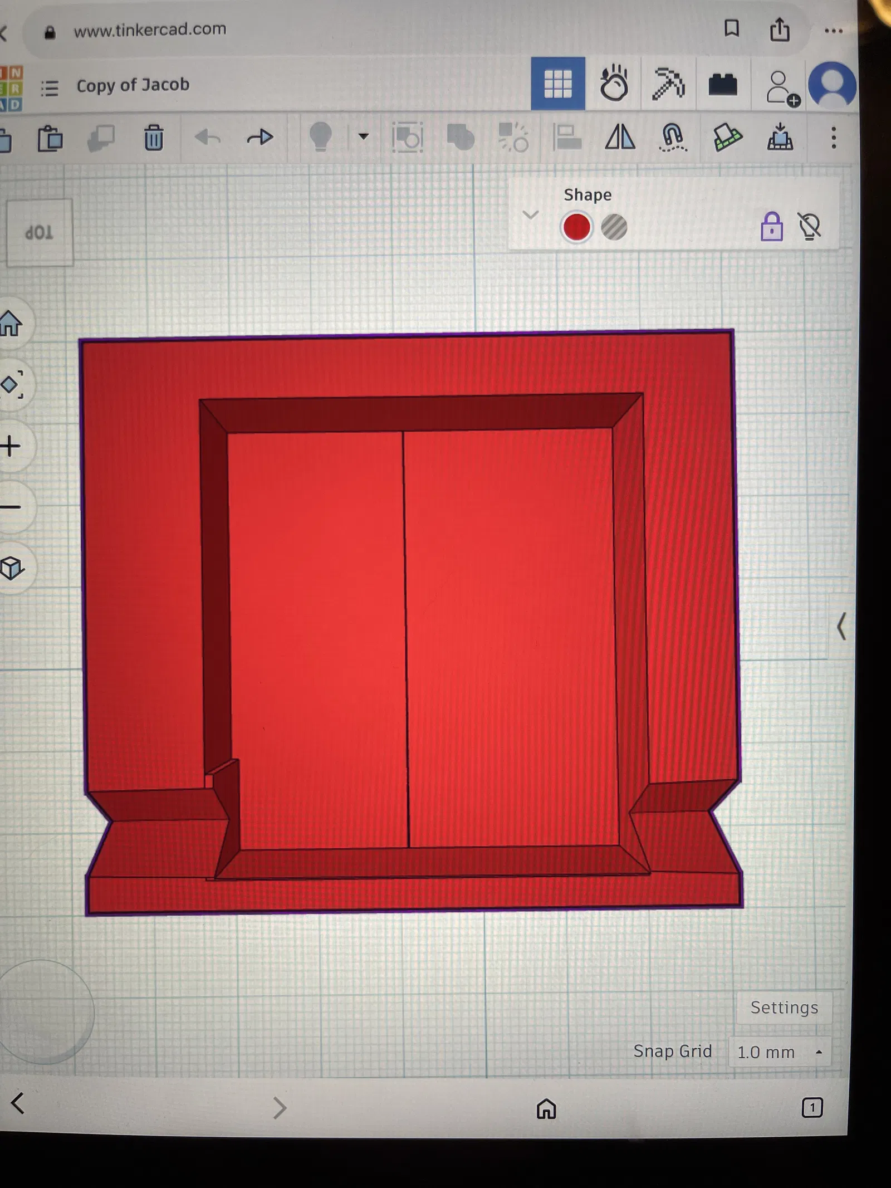Open the 3D design grid view
The image size is (891, 1188).
pyautogui.click(x=557, y=84)
